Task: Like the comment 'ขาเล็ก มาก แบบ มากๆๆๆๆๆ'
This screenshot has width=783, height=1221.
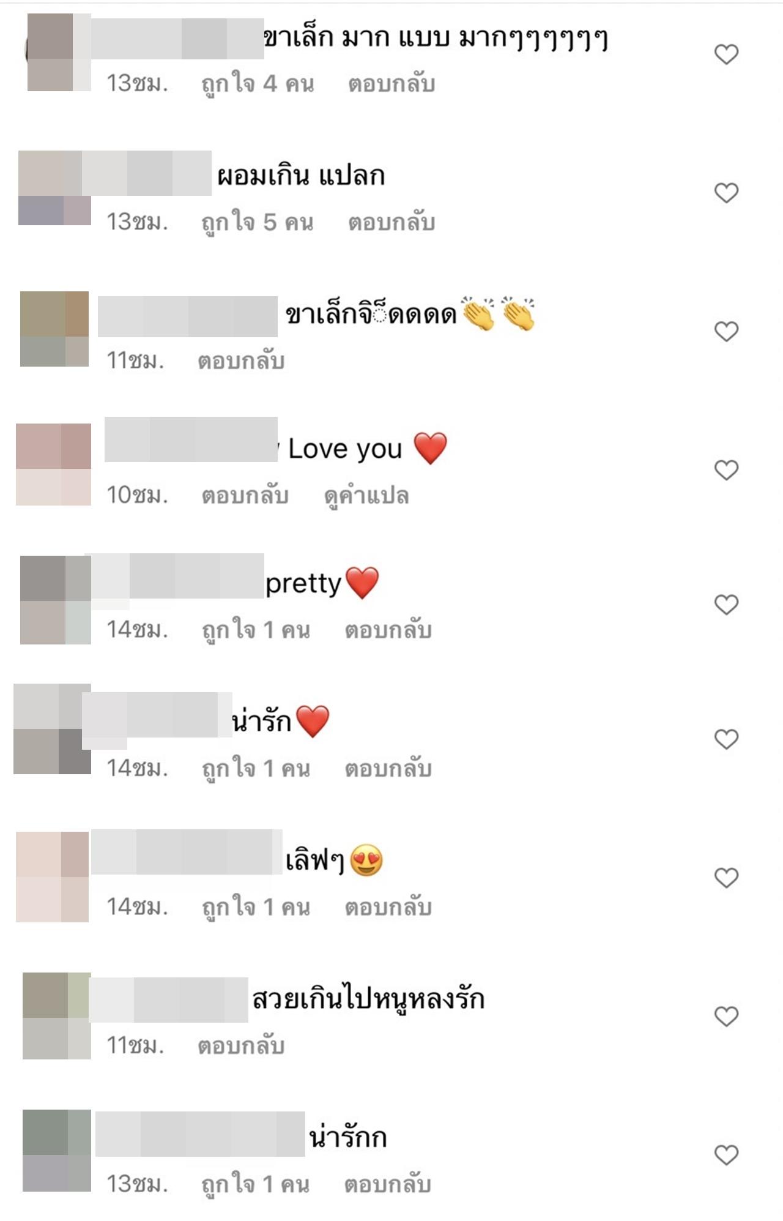Action: [726, 54]
